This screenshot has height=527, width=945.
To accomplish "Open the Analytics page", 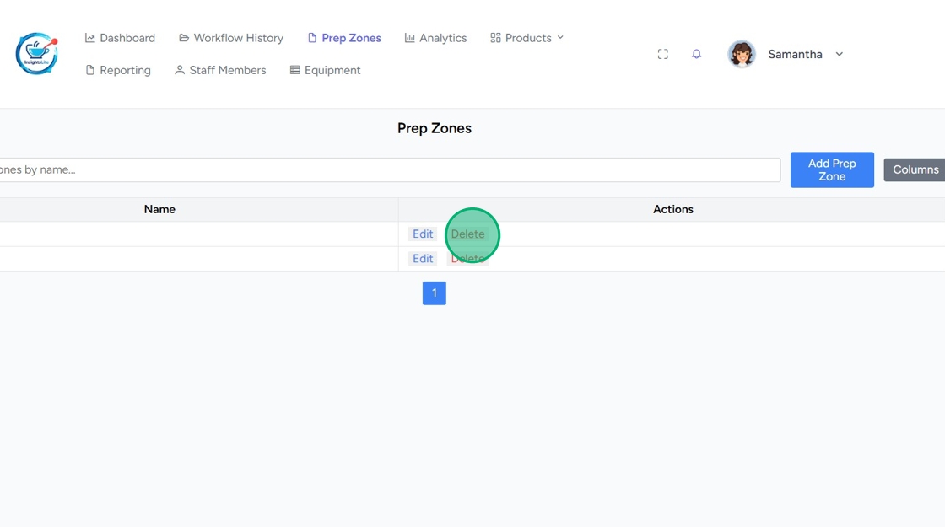I will pos(435,38).
